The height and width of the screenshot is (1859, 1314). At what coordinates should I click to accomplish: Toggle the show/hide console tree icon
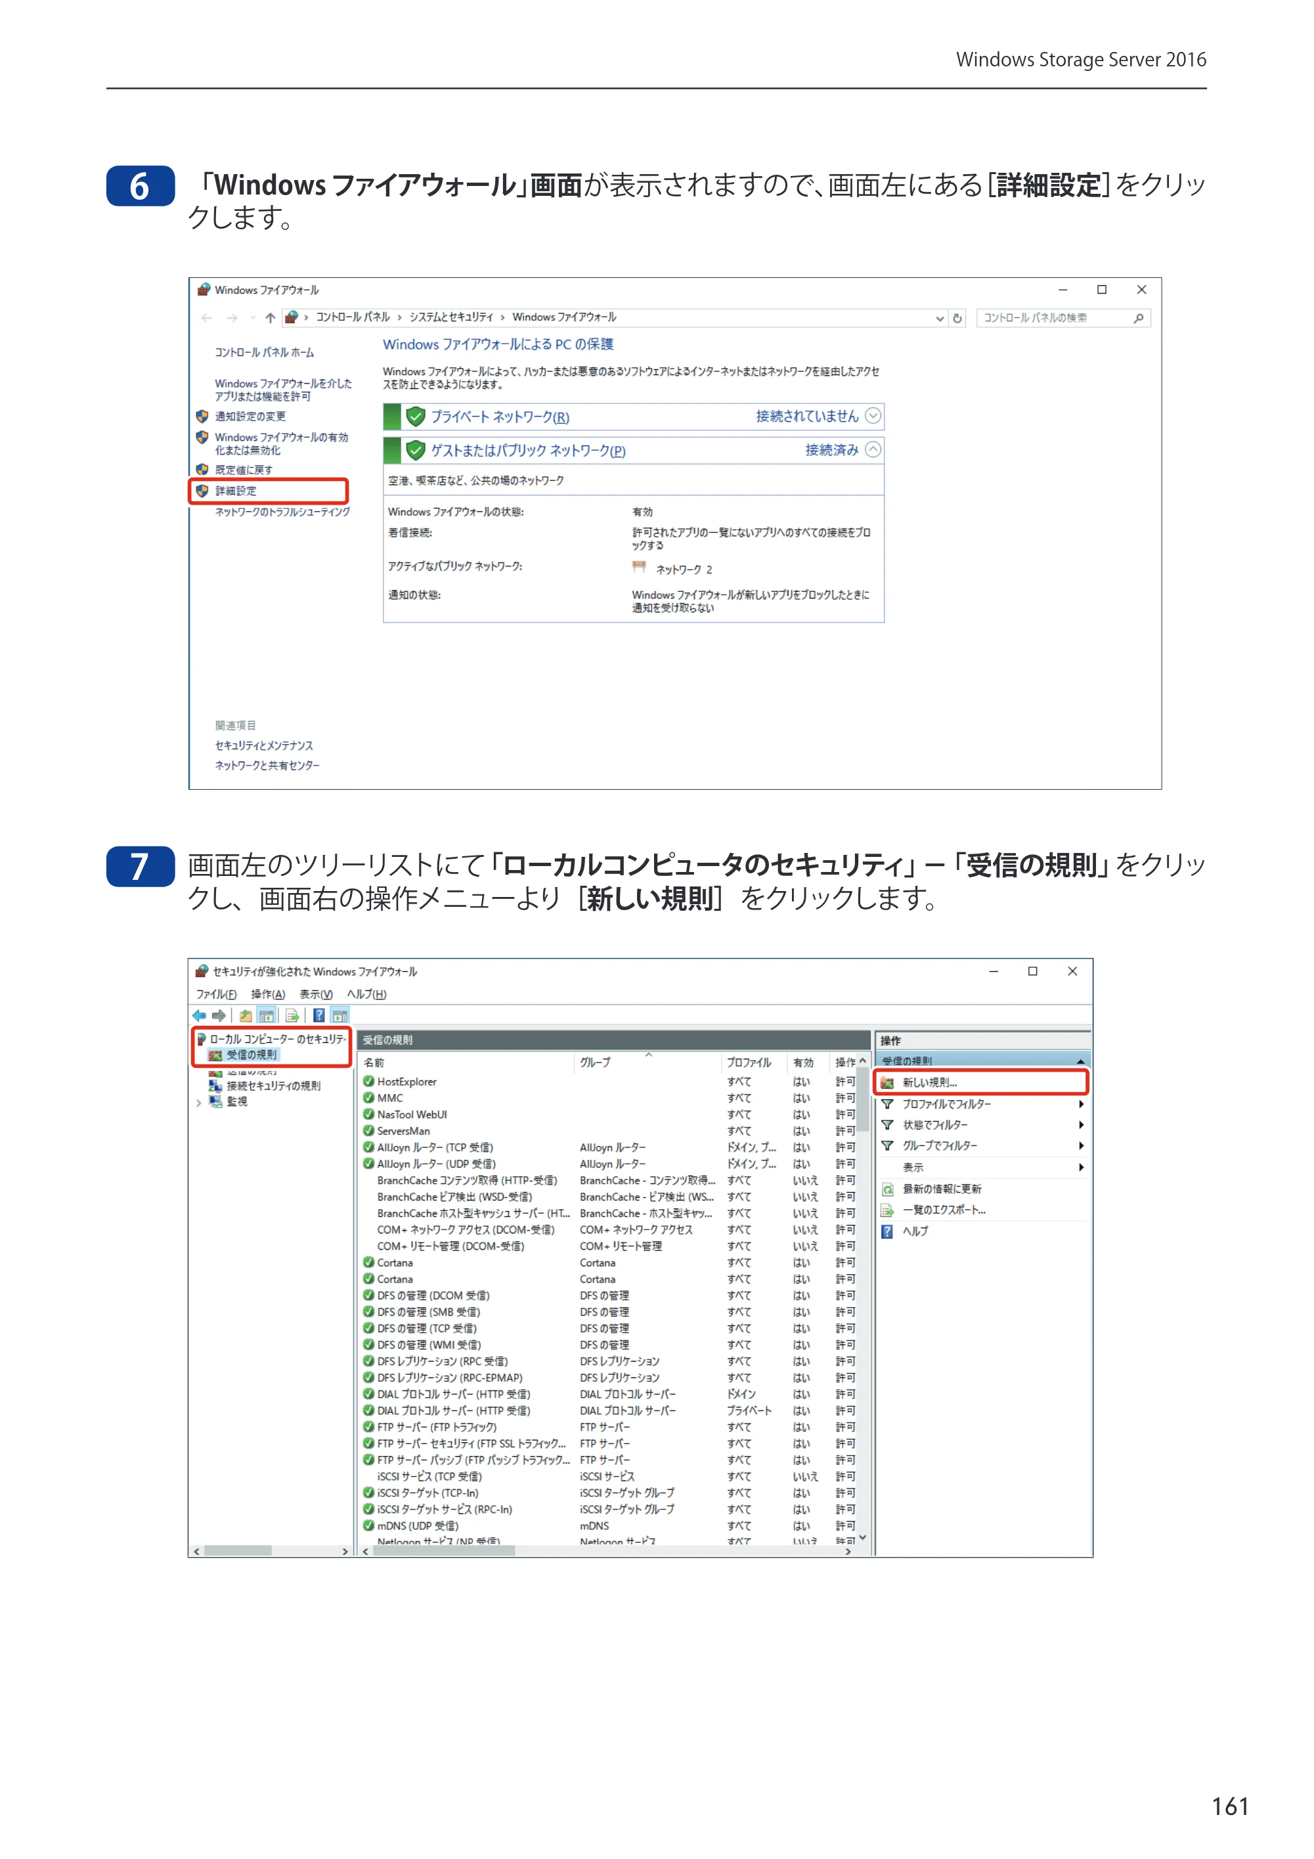(266, 1015)
